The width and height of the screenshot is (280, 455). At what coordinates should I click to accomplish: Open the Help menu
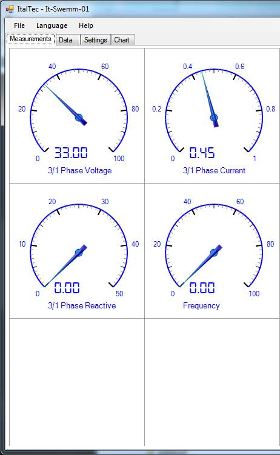86,25
